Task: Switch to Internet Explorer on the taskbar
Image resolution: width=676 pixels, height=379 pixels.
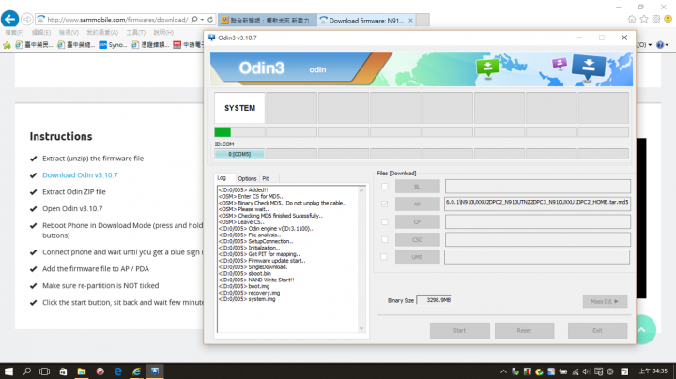Action: (x=137, y=371)
